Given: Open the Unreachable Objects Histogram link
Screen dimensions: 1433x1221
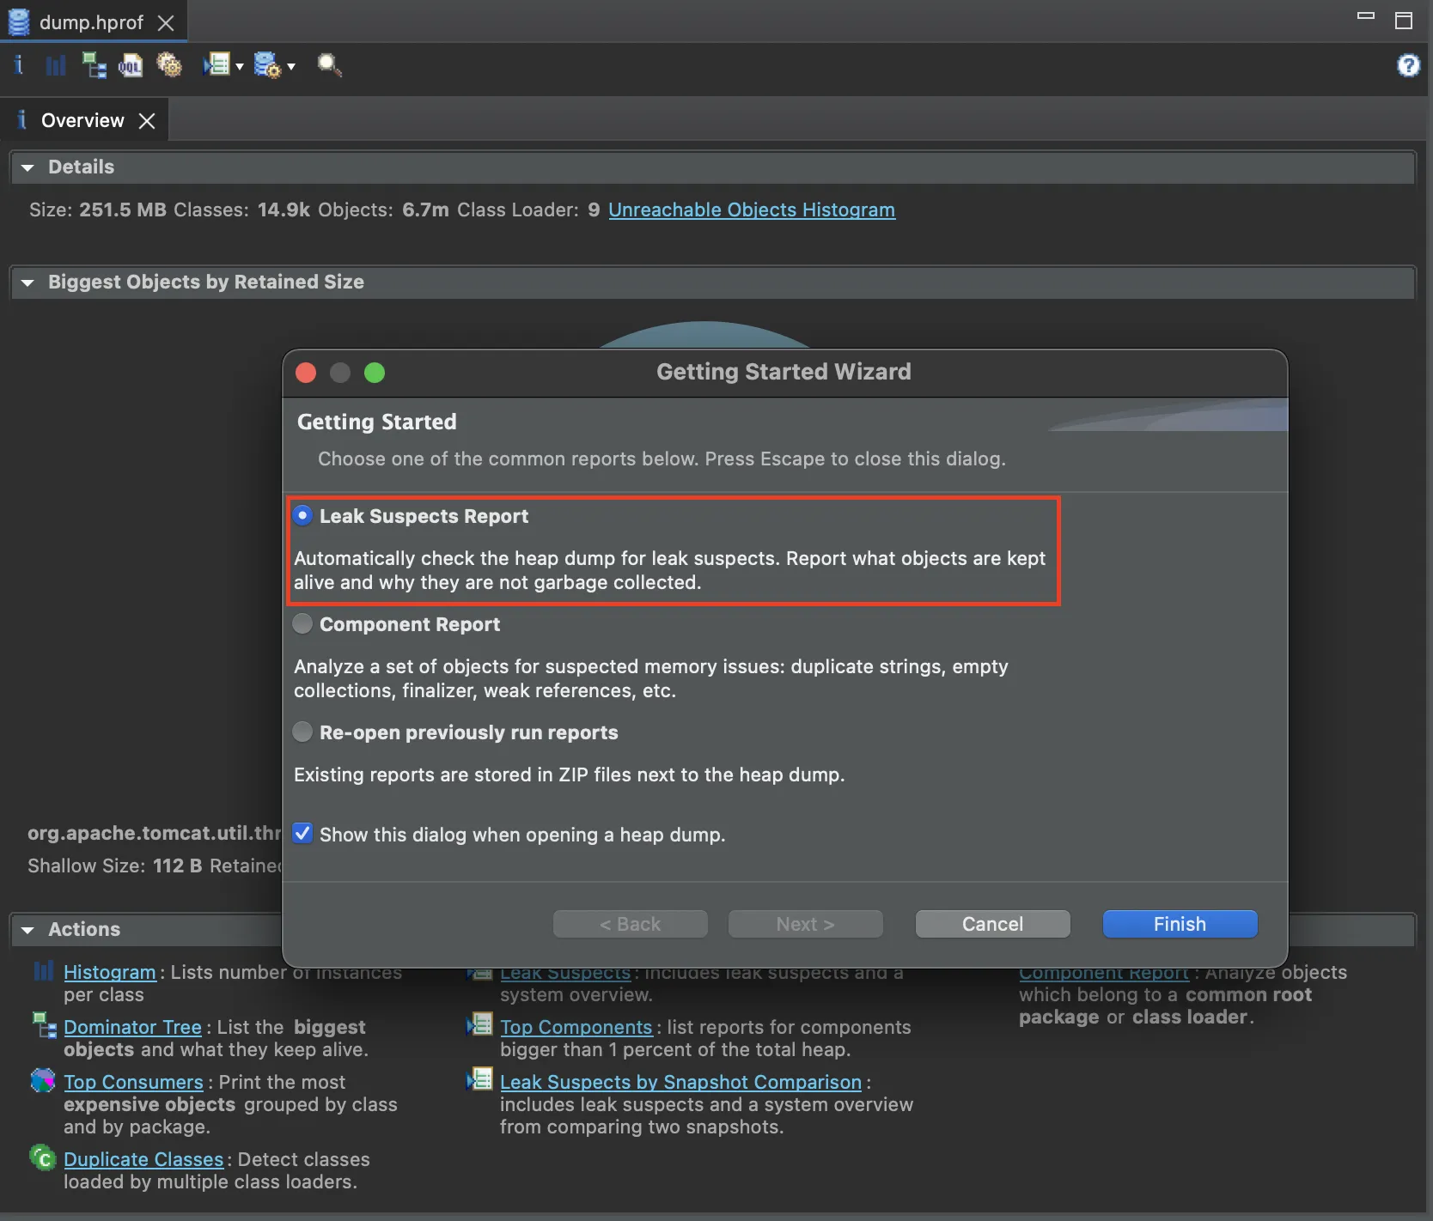Looking at the screenshot, I should 751,210.
